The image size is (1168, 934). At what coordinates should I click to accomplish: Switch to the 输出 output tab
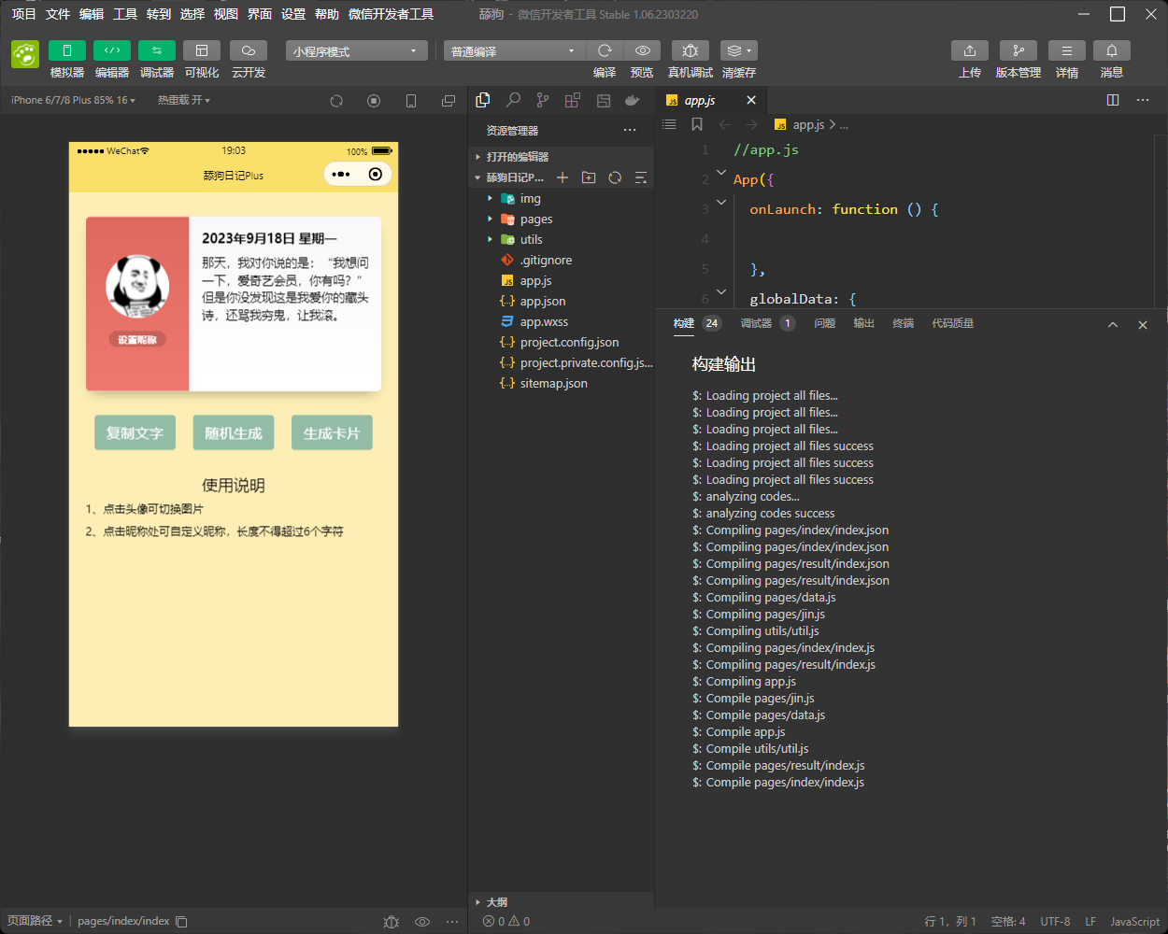(864, 323)
